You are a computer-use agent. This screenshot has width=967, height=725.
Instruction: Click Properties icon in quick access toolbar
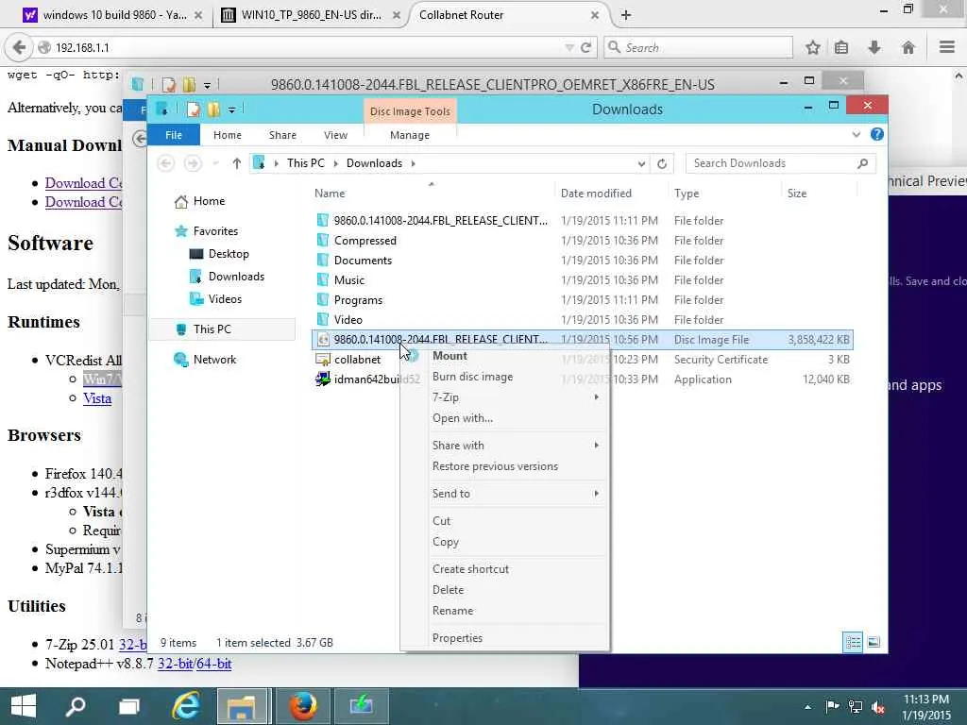194,110
